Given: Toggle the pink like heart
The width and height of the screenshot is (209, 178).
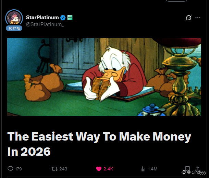Looking at the screenshot, I should (99, 169).
